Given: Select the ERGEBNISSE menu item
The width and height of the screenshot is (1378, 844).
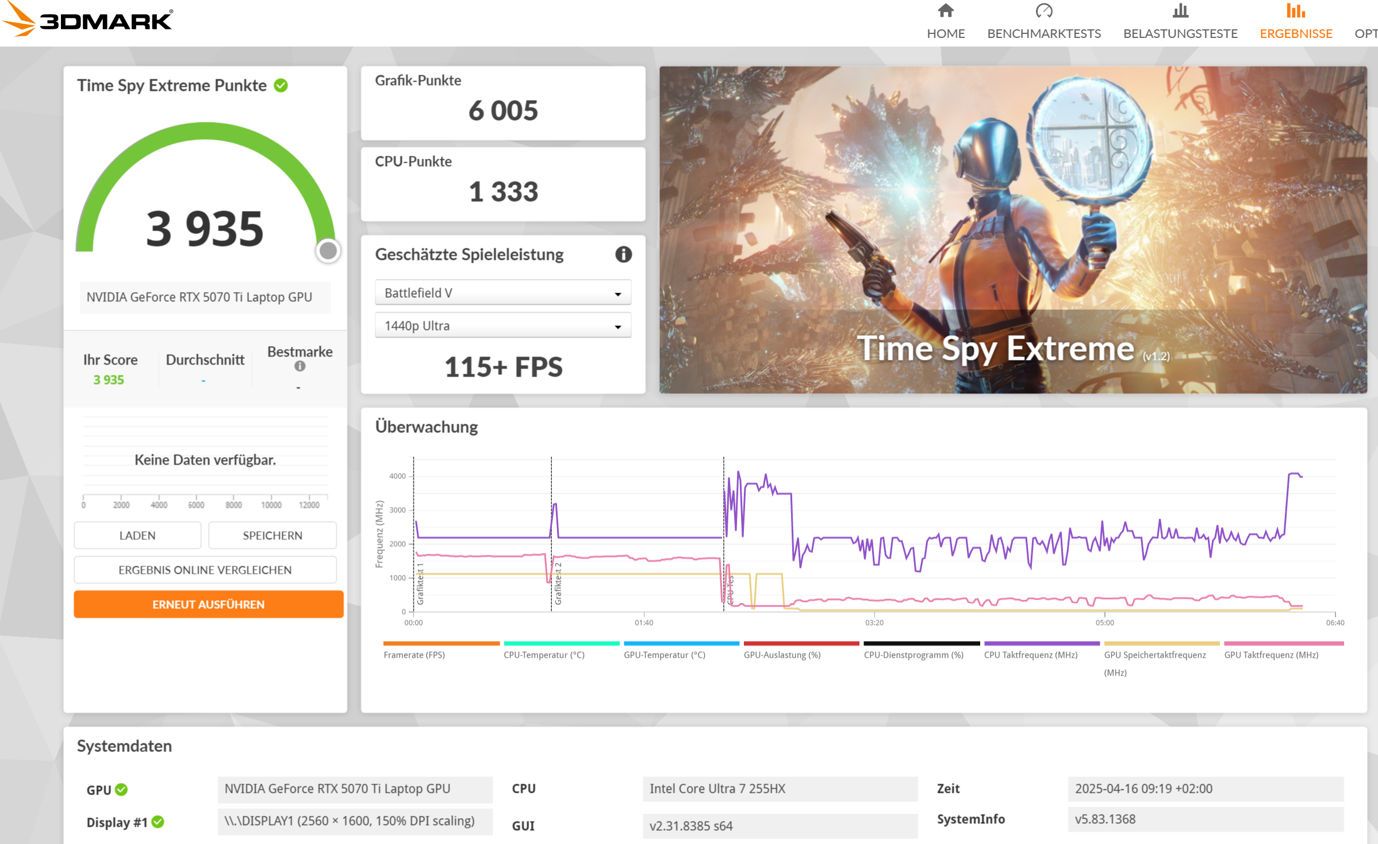Looking at the screenshot, I should (1295, 33).
